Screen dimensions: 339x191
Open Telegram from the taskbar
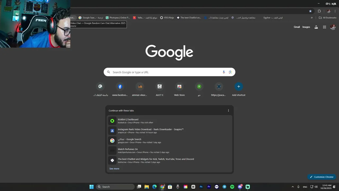pyautogui.click(x=225, y=187)
